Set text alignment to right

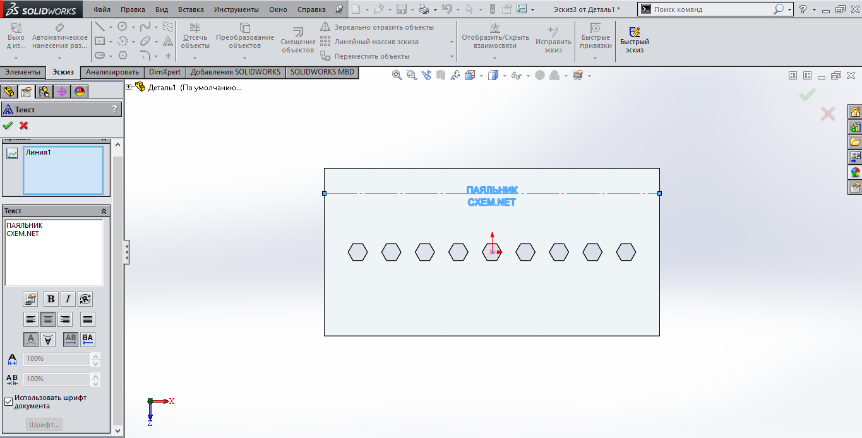pos(65,319)
